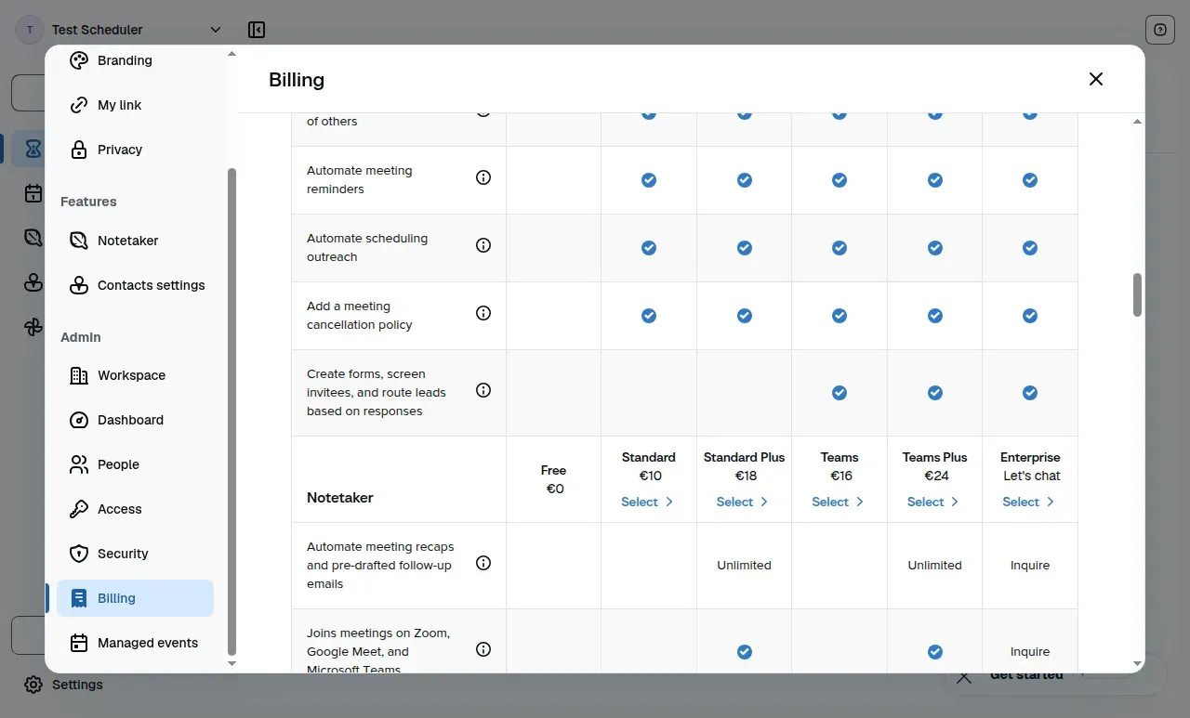Click the help icon at top right
1190x718 pixels.
1160,30
